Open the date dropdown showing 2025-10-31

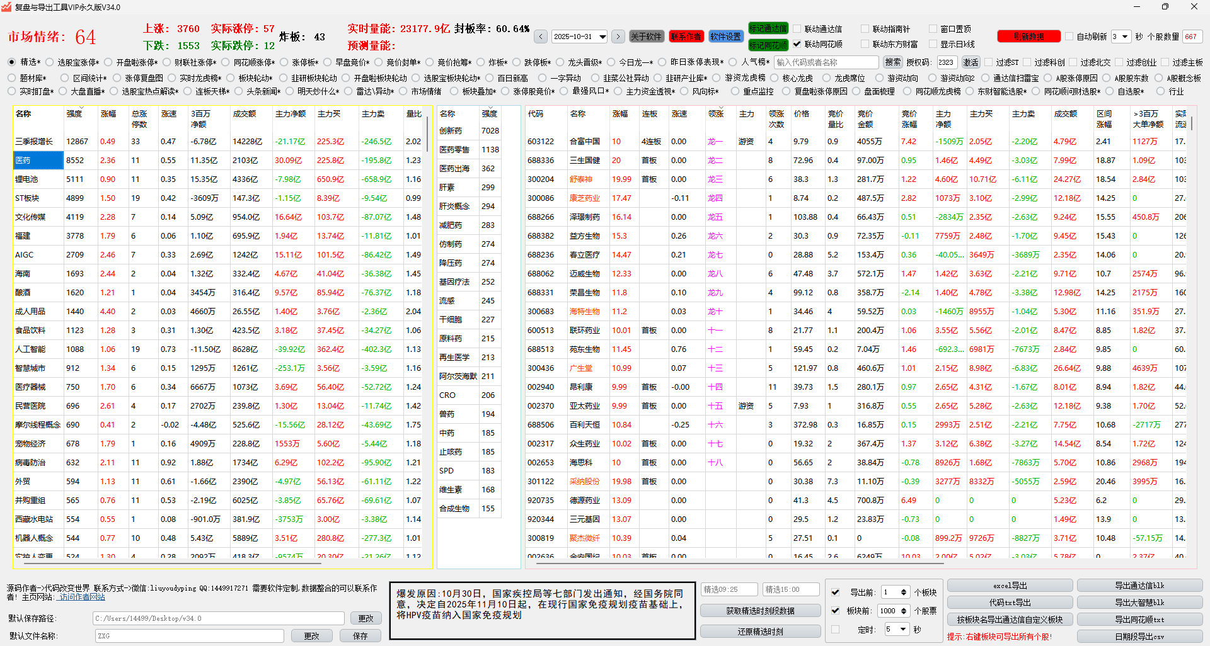coord(580,37)
